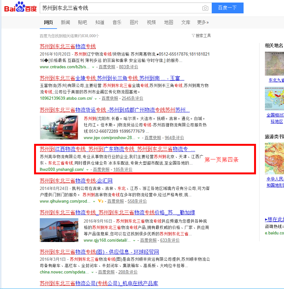Open 中华人民 sidebar link
The image size is (284, 289).
275,182
